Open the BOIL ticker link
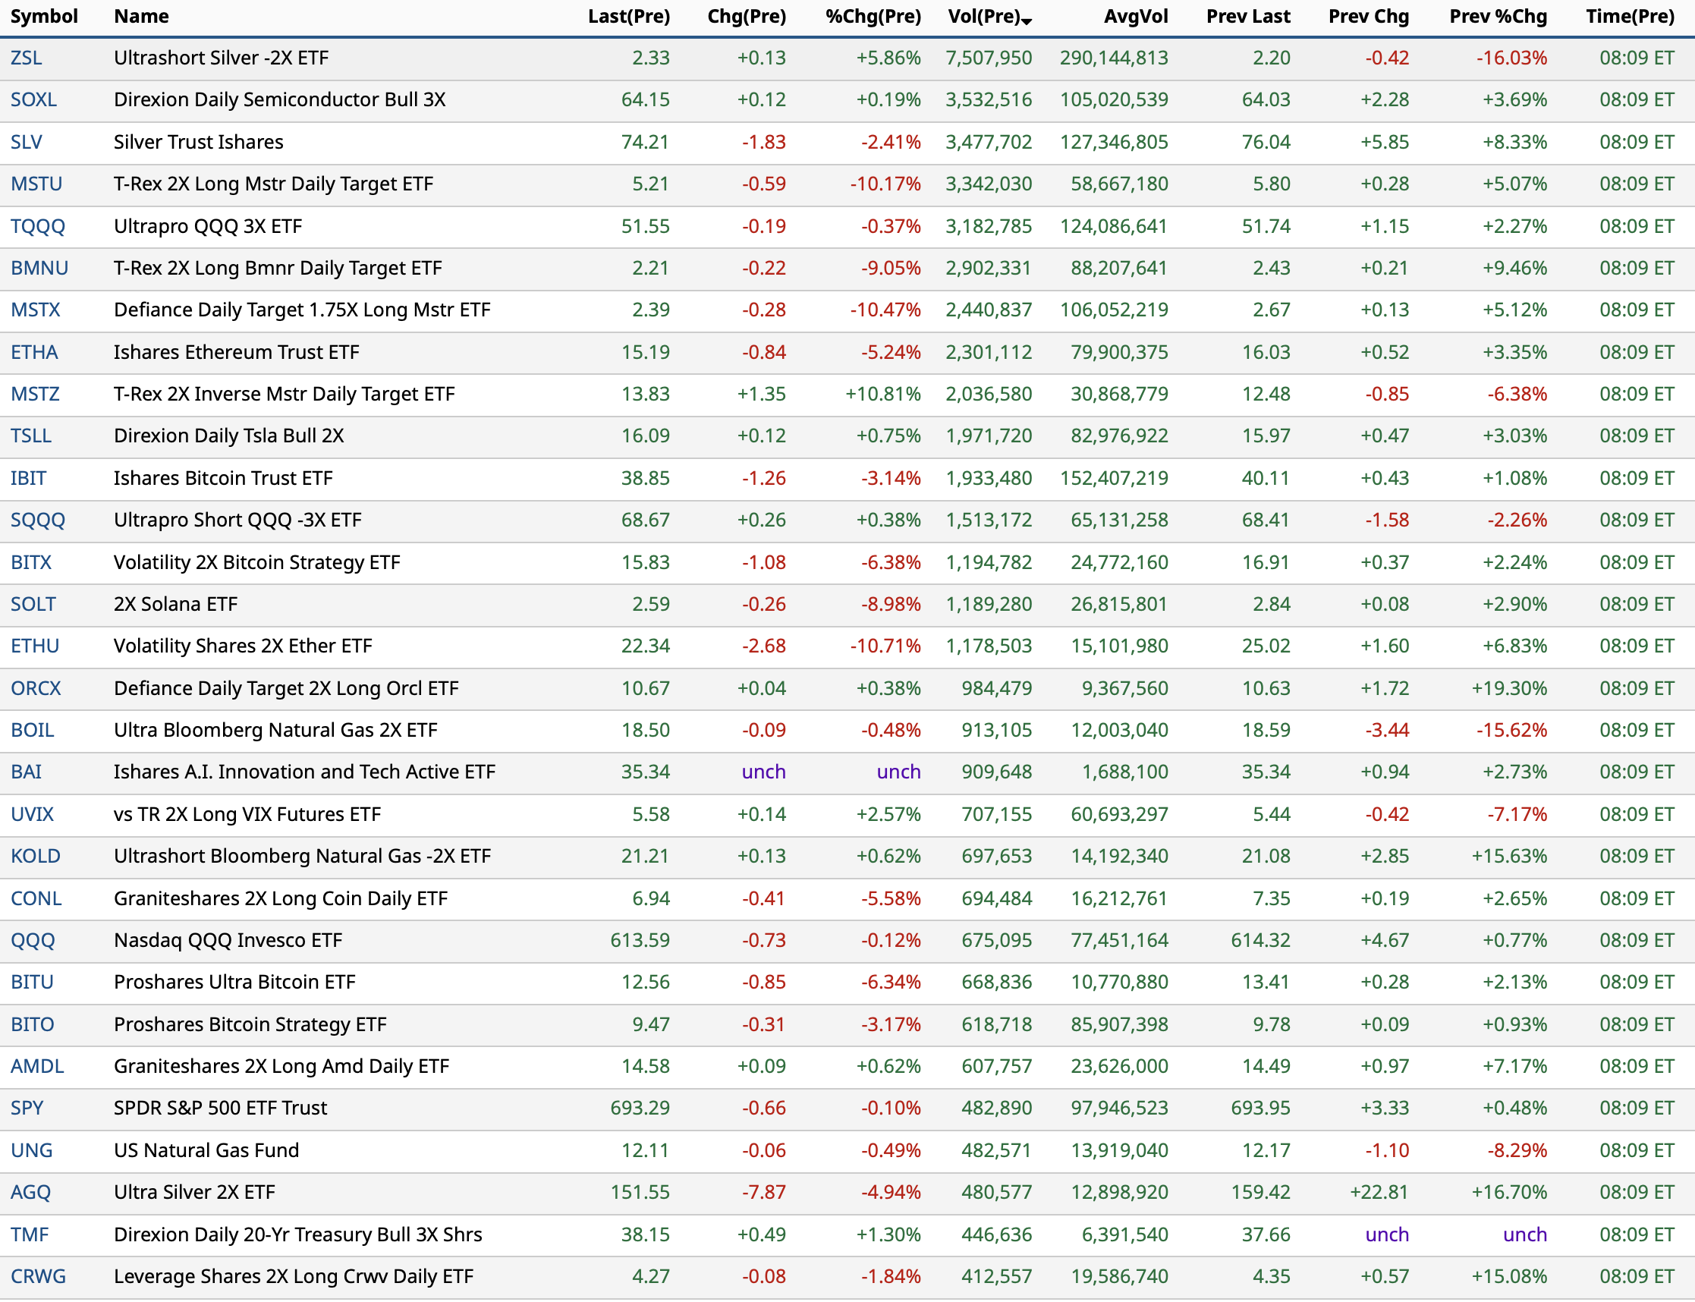 click(32, 730)
